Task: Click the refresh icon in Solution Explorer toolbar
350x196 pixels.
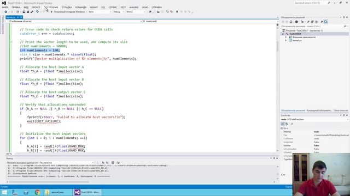Action: [x=308, y=22]
